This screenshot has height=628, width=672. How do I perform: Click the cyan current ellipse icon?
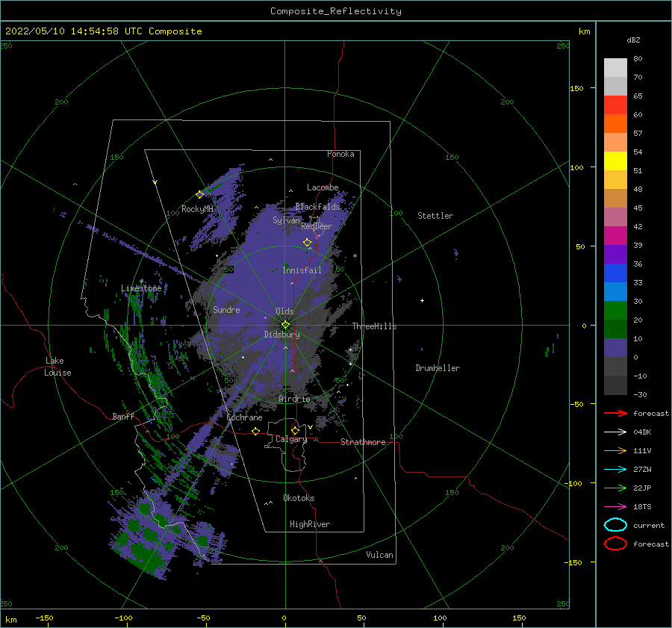point(615,525)
